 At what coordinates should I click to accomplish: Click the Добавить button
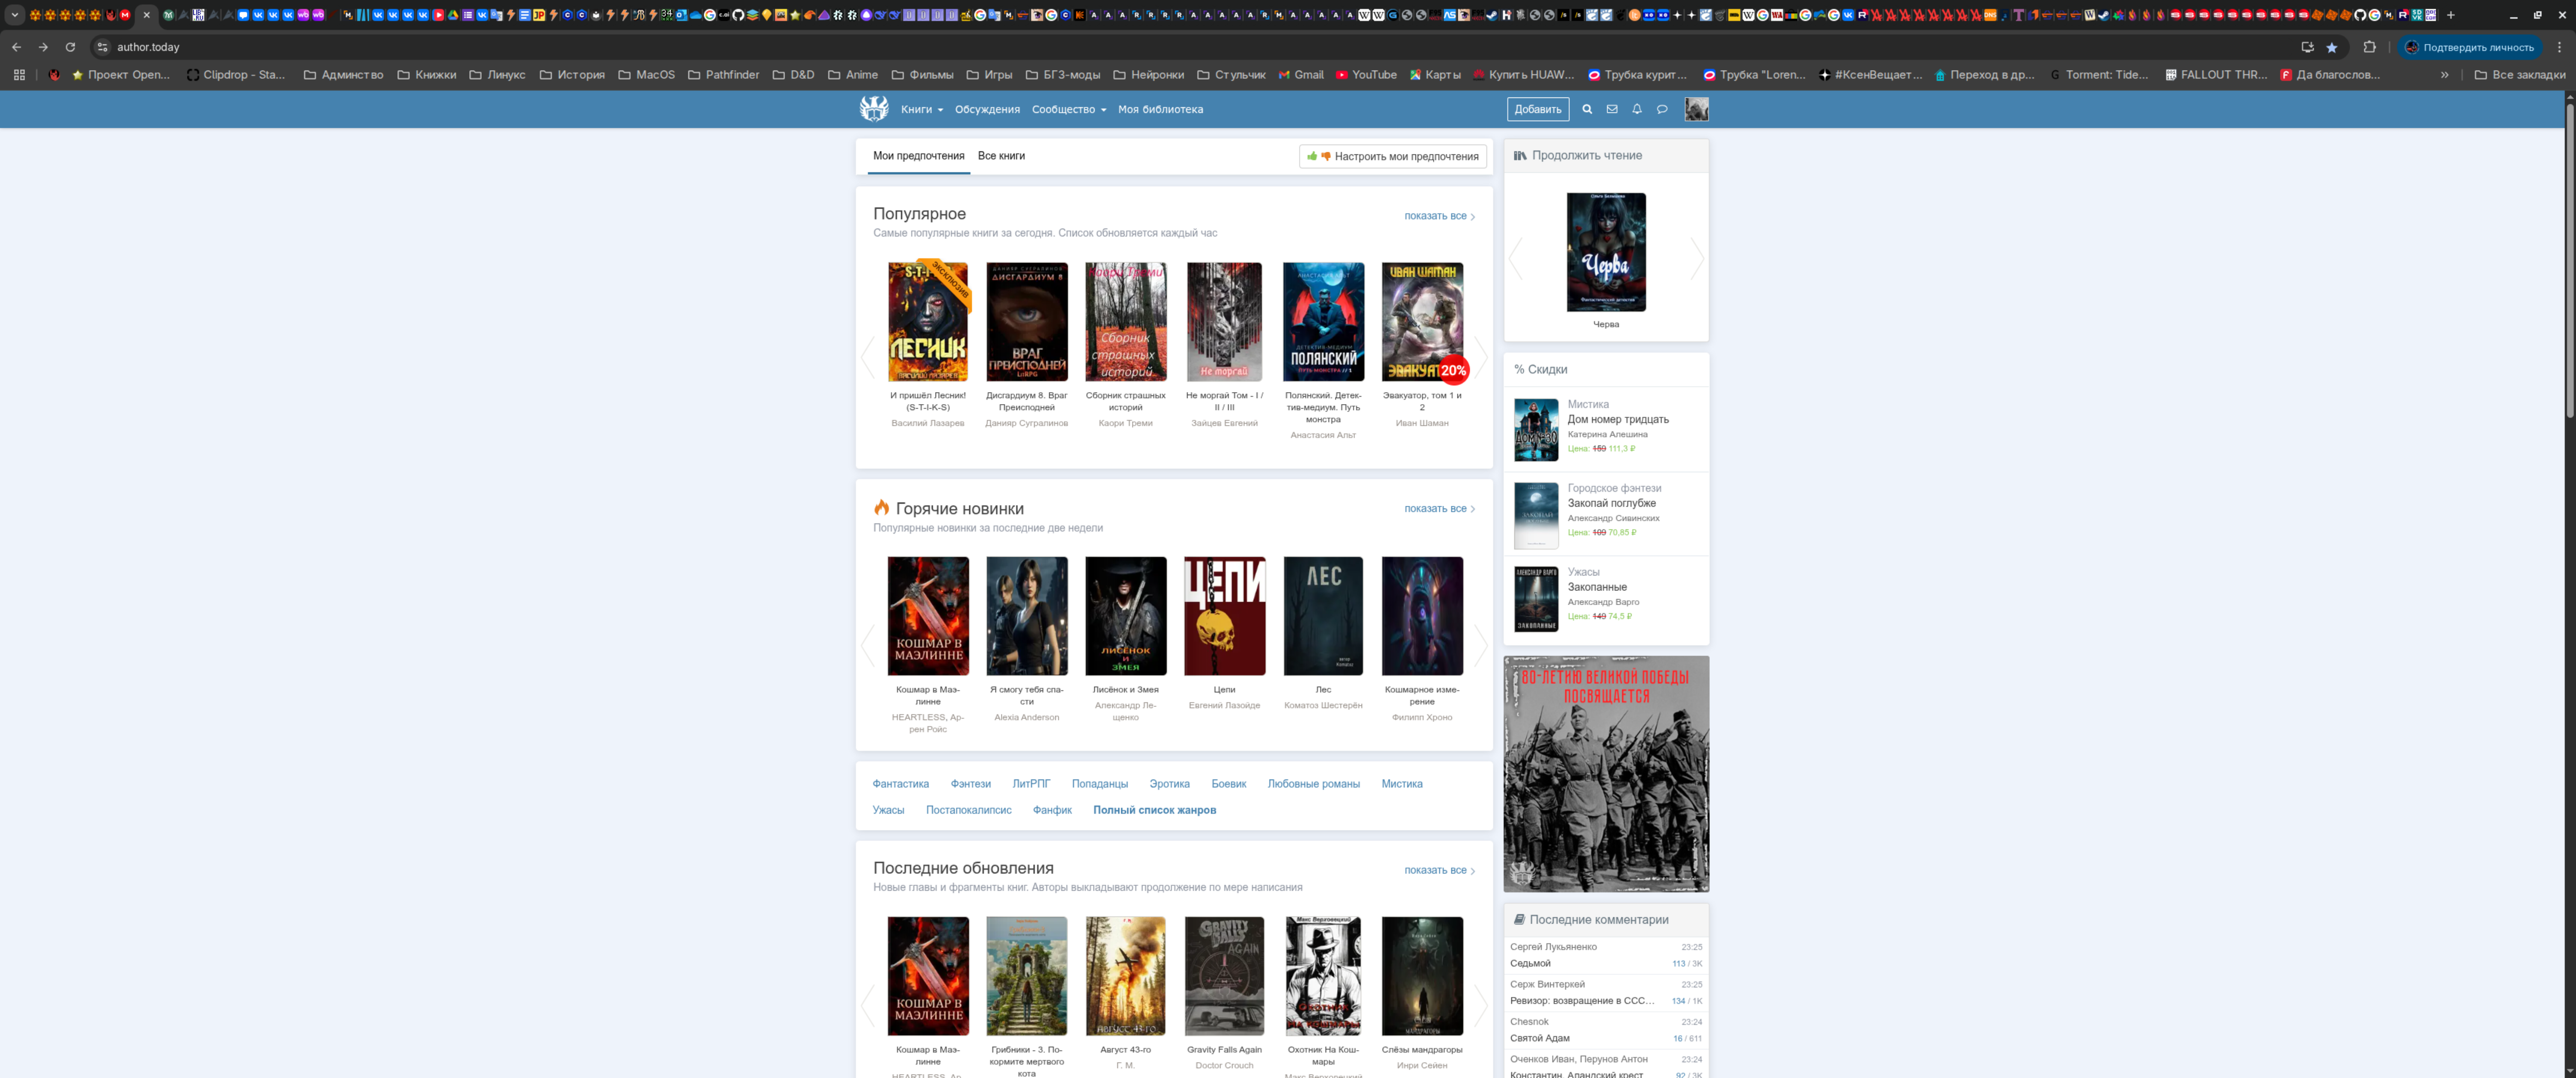pos(1537,109)
